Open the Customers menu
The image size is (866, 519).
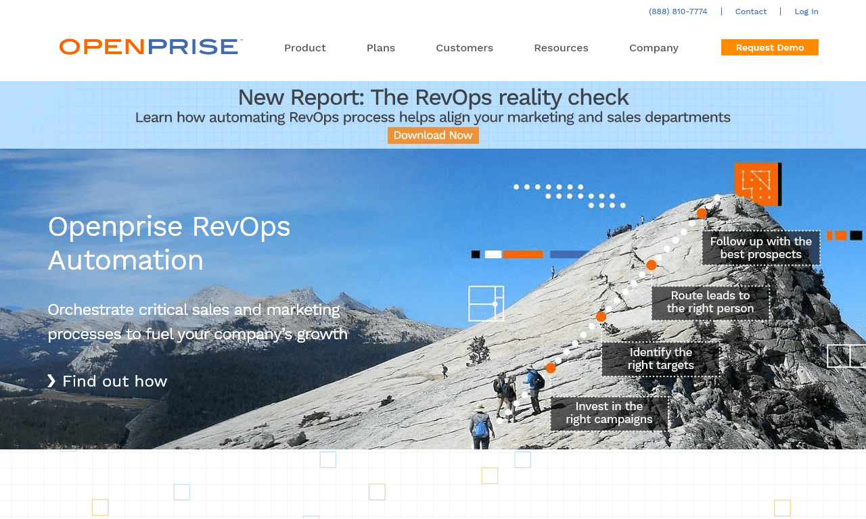click(x=465, y=48)
